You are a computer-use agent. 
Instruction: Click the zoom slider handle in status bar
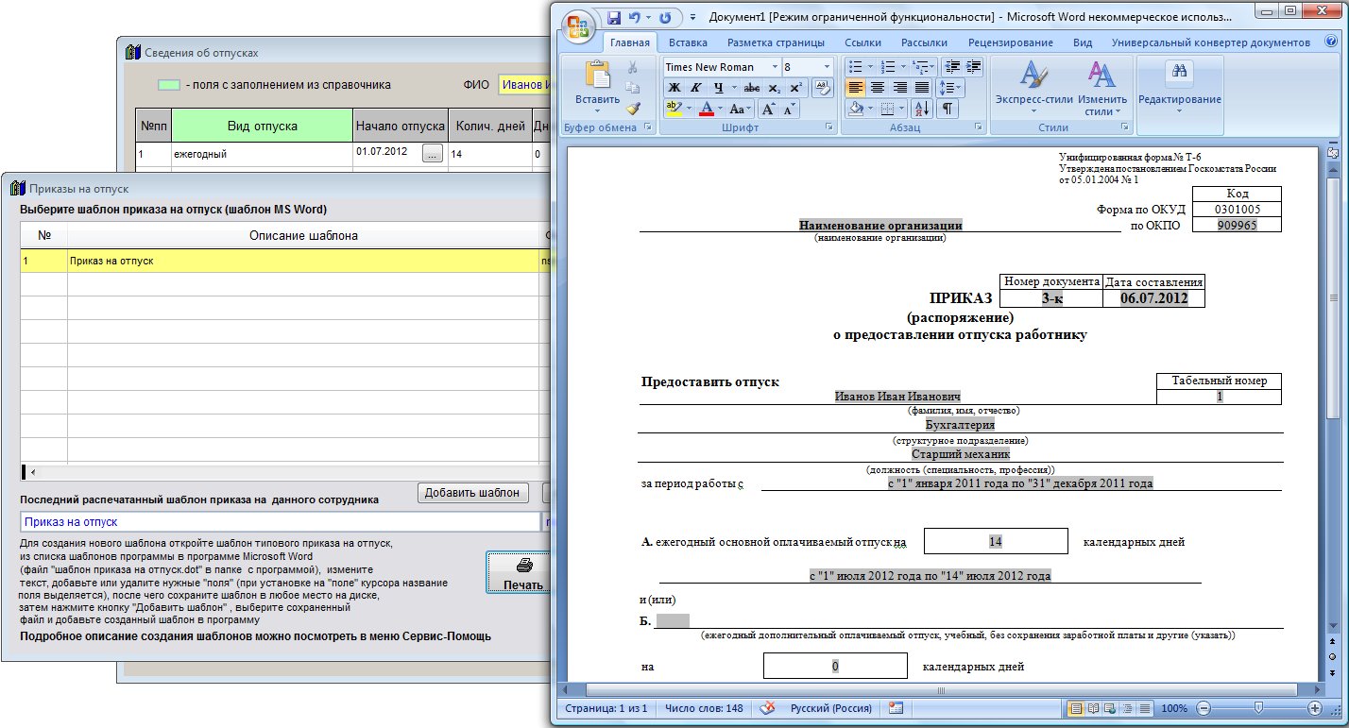pos(1258,707)
